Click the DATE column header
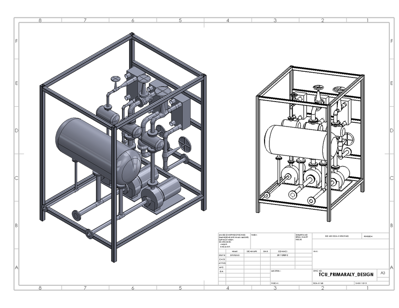 (266, 251)
